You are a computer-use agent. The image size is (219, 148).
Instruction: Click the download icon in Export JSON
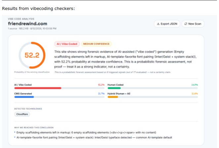[158, 24]
